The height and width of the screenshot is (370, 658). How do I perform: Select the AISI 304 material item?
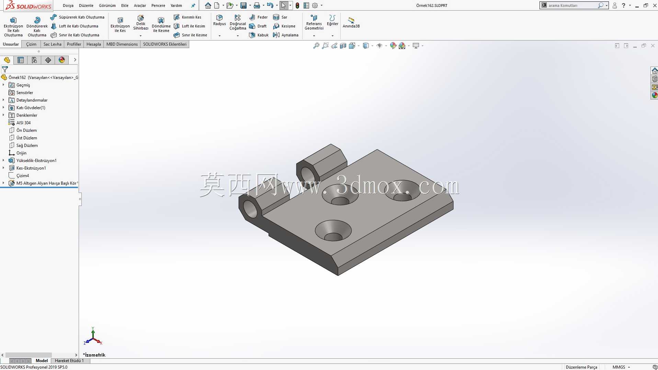(x=23, y=123)
